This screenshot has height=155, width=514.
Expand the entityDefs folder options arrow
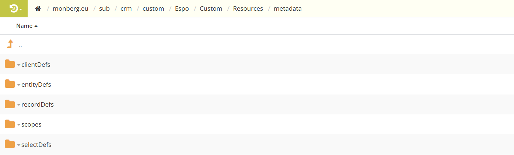18,85
